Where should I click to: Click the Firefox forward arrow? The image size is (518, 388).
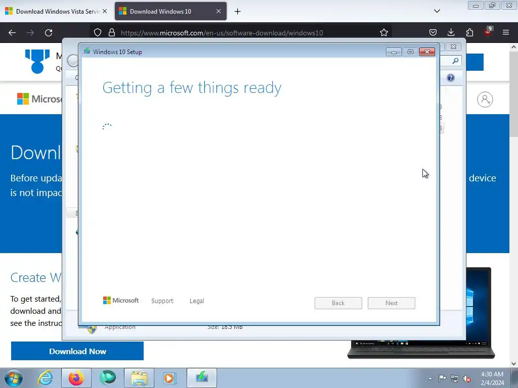[30, 33]
